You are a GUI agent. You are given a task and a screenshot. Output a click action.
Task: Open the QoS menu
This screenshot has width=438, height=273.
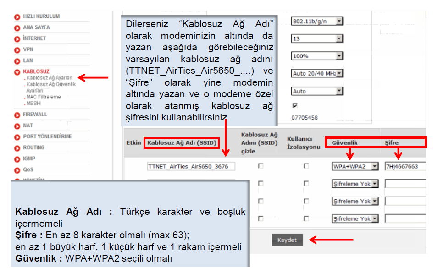point(28,169)
